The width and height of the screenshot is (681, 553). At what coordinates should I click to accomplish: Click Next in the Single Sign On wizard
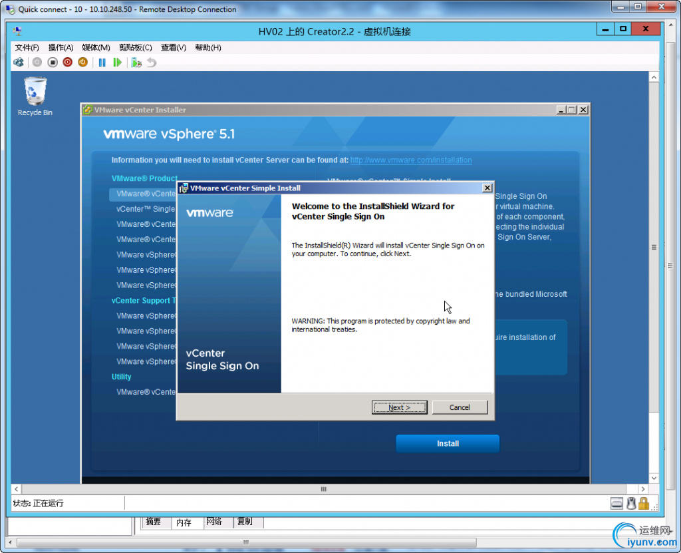click(x=400, y=407)
